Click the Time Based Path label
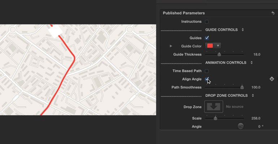Viewport: 278px width, 144px height. [x=187, y=71]
